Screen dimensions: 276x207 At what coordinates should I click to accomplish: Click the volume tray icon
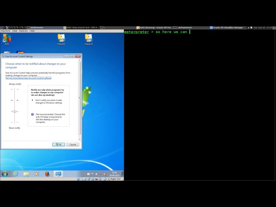click(x=105, y=174)
